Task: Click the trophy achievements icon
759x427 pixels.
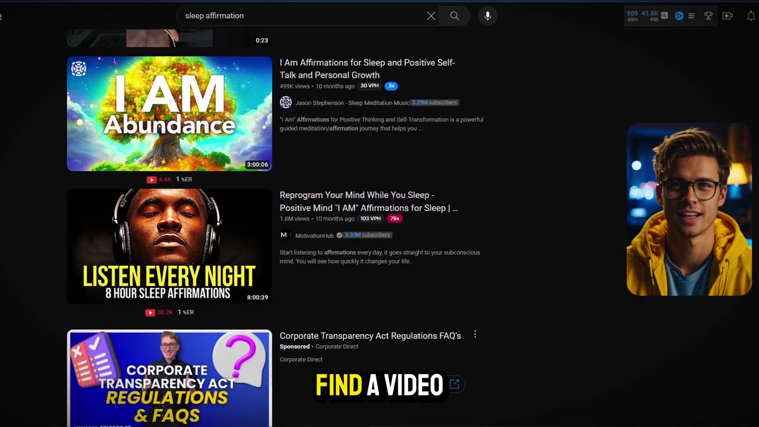Action: click(708, 16)
